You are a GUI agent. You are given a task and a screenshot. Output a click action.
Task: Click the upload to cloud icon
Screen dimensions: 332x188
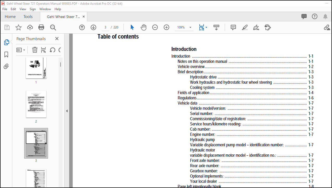click(30, 27)
